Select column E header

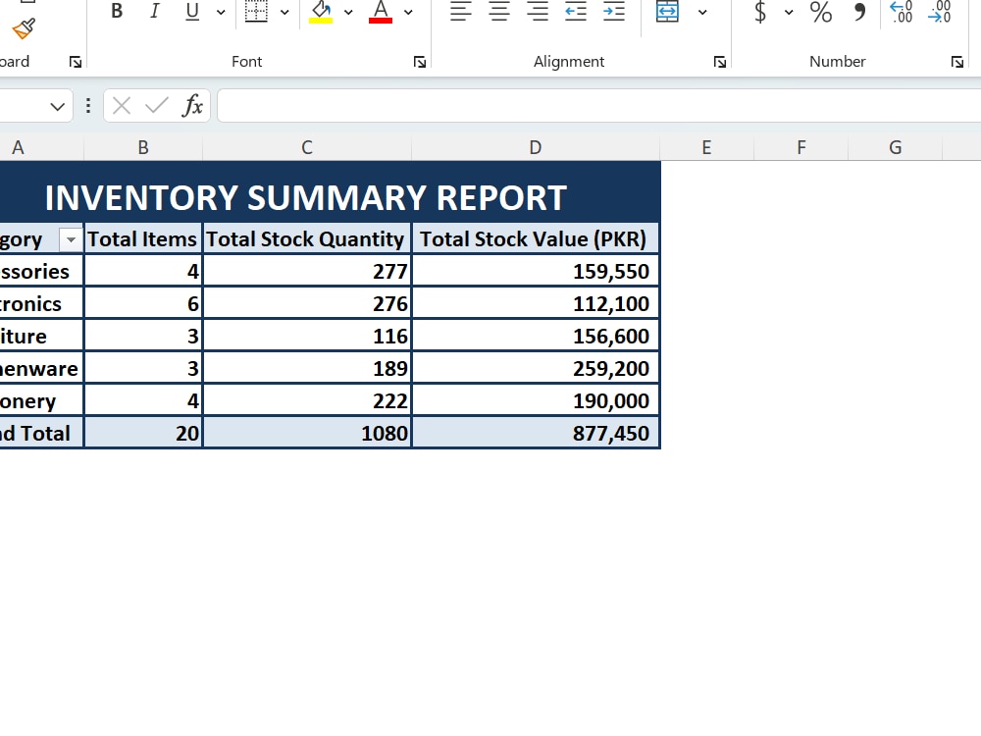point(707,148)
